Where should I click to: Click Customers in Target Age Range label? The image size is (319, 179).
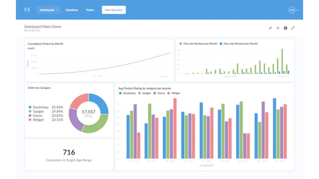[69, 160]
